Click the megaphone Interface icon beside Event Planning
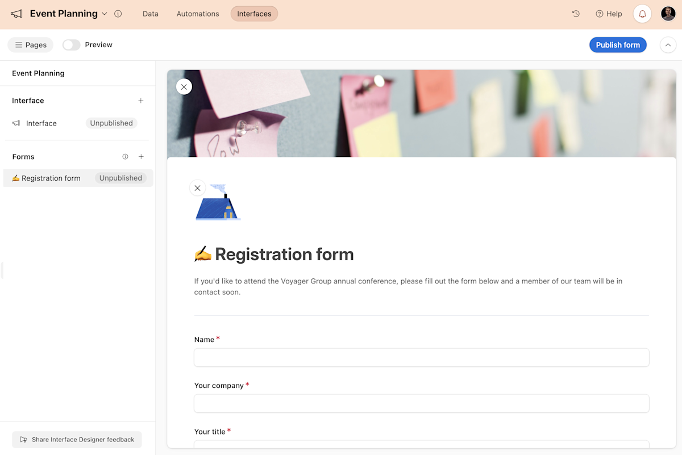The image size is (682, 455). pos(16,13)
